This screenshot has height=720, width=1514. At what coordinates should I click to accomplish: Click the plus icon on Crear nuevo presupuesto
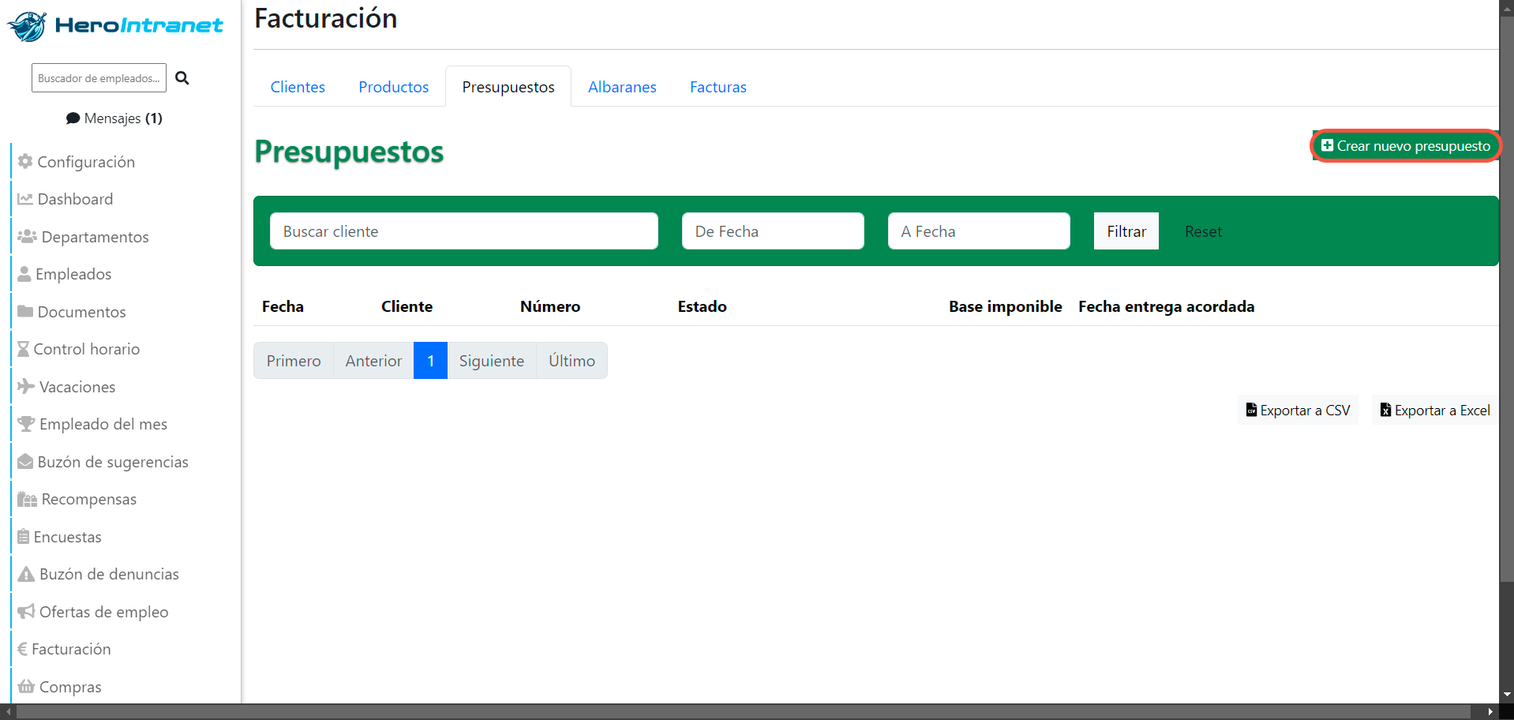click(1328, 145)
